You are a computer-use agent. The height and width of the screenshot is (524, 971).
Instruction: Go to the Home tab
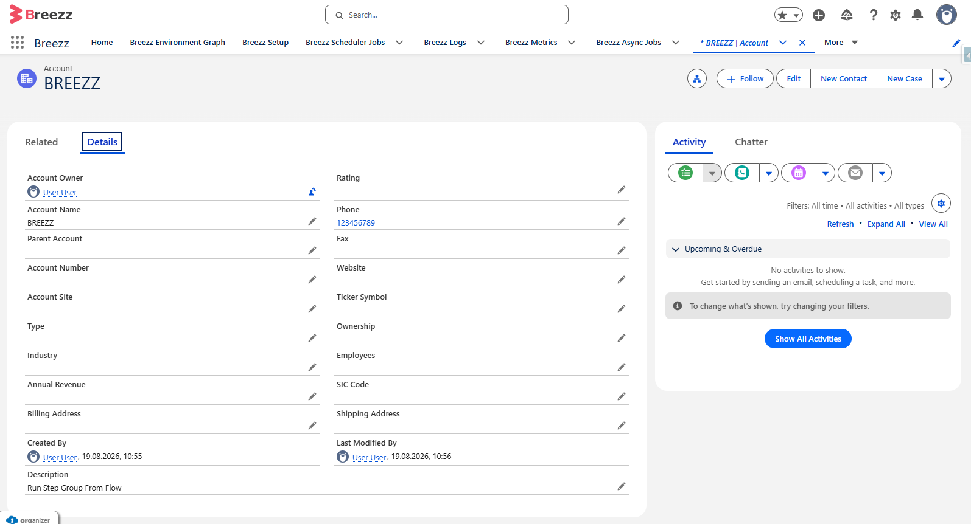tap(102, 43)
